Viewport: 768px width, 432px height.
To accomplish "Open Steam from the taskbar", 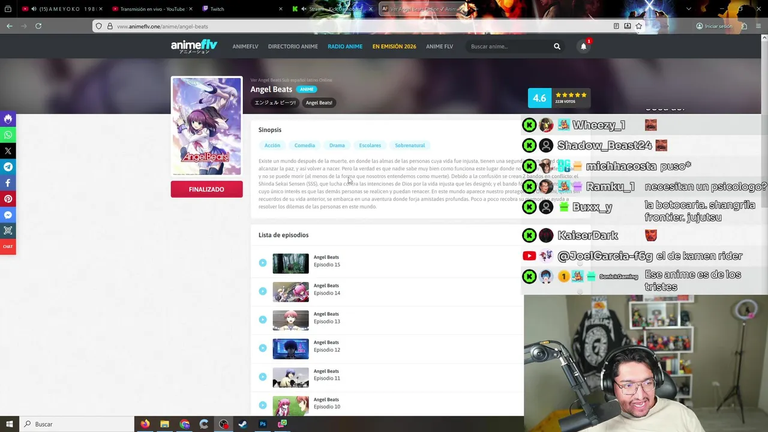I will click(x=242, y=424).
